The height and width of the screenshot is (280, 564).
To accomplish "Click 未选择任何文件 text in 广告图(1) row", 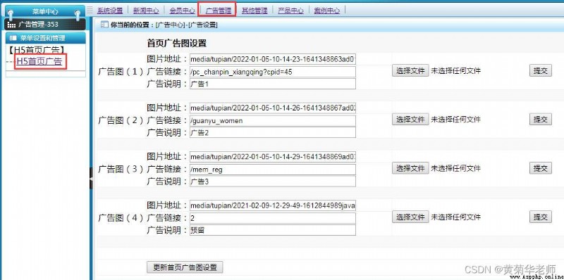I will coord(455,71).
